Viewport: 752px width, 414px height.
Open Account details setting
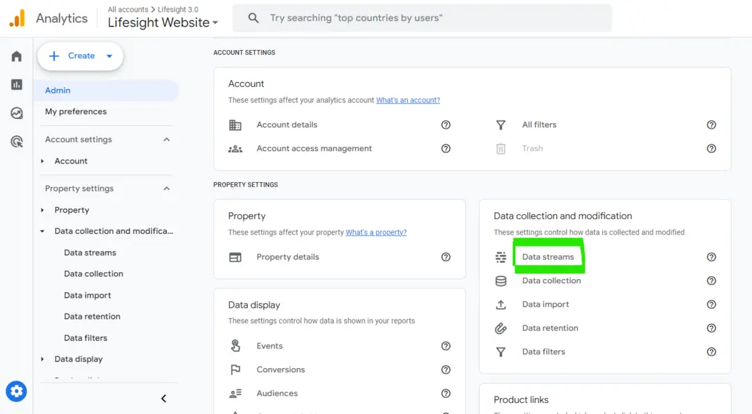coord(287,125)
